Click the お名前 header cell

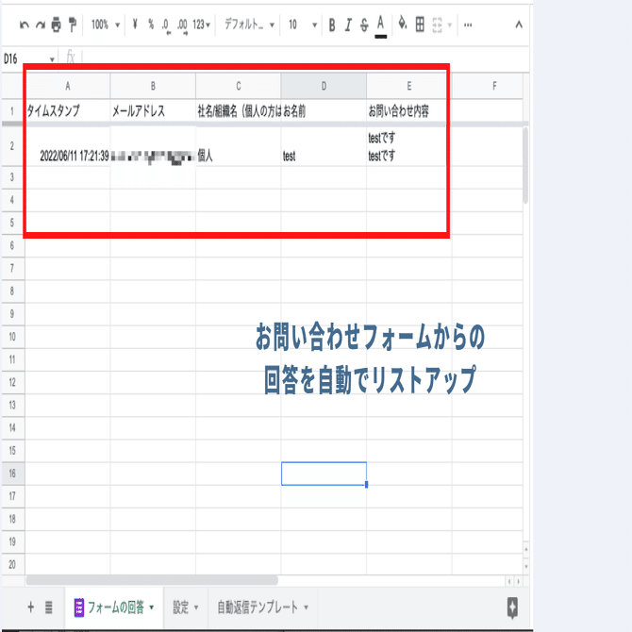coord(324,110)
